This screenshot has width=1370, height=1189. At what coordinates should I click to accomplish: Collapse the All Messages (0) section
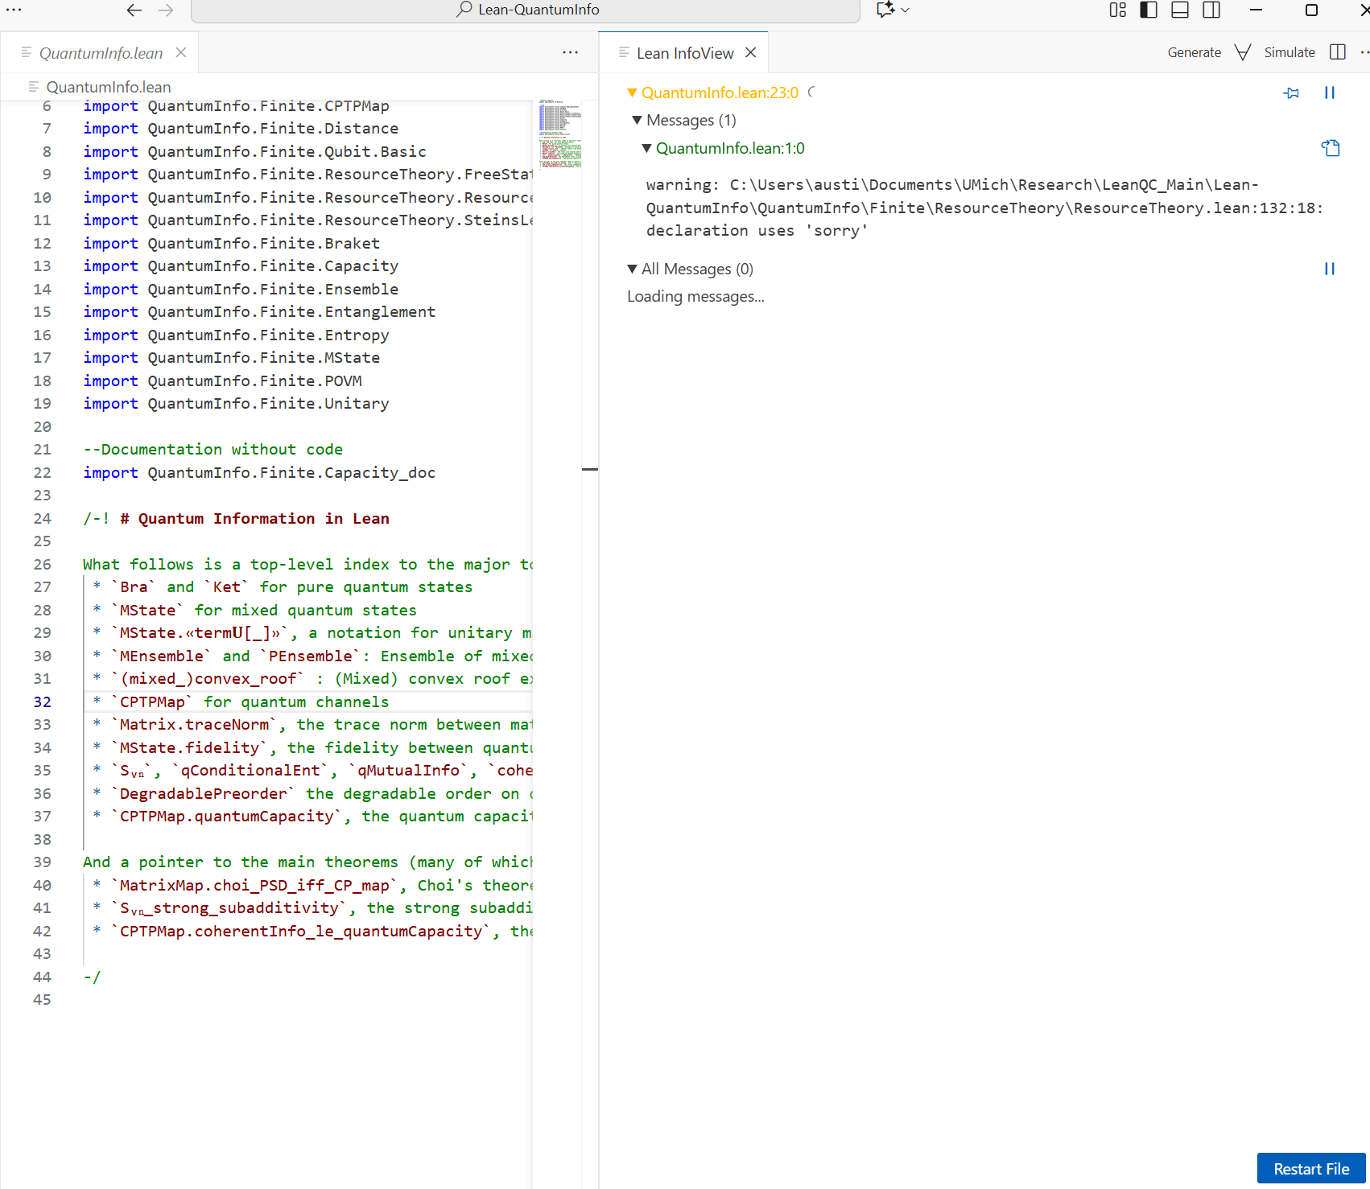tap(632, 269)
